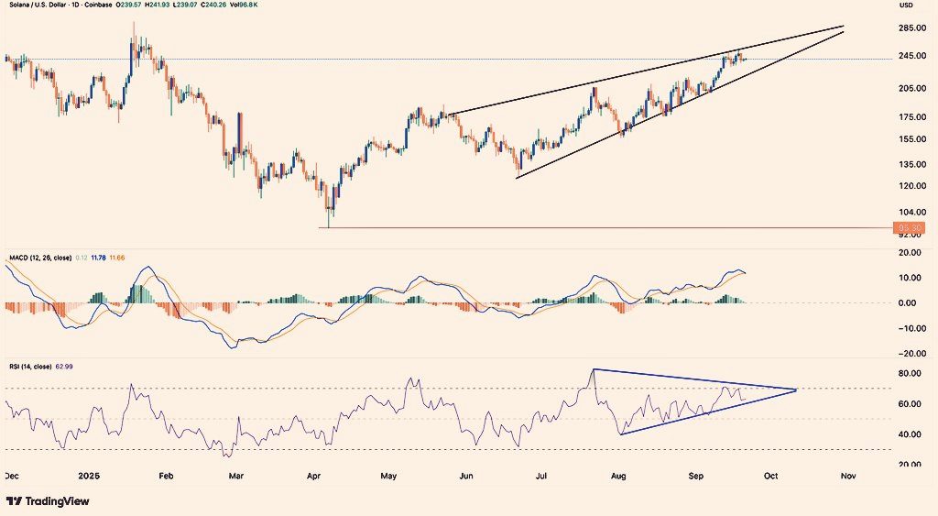Screen dimensions: 938x516
Task: Click the 285.00 price axis label
Action: tap(911, 29)
